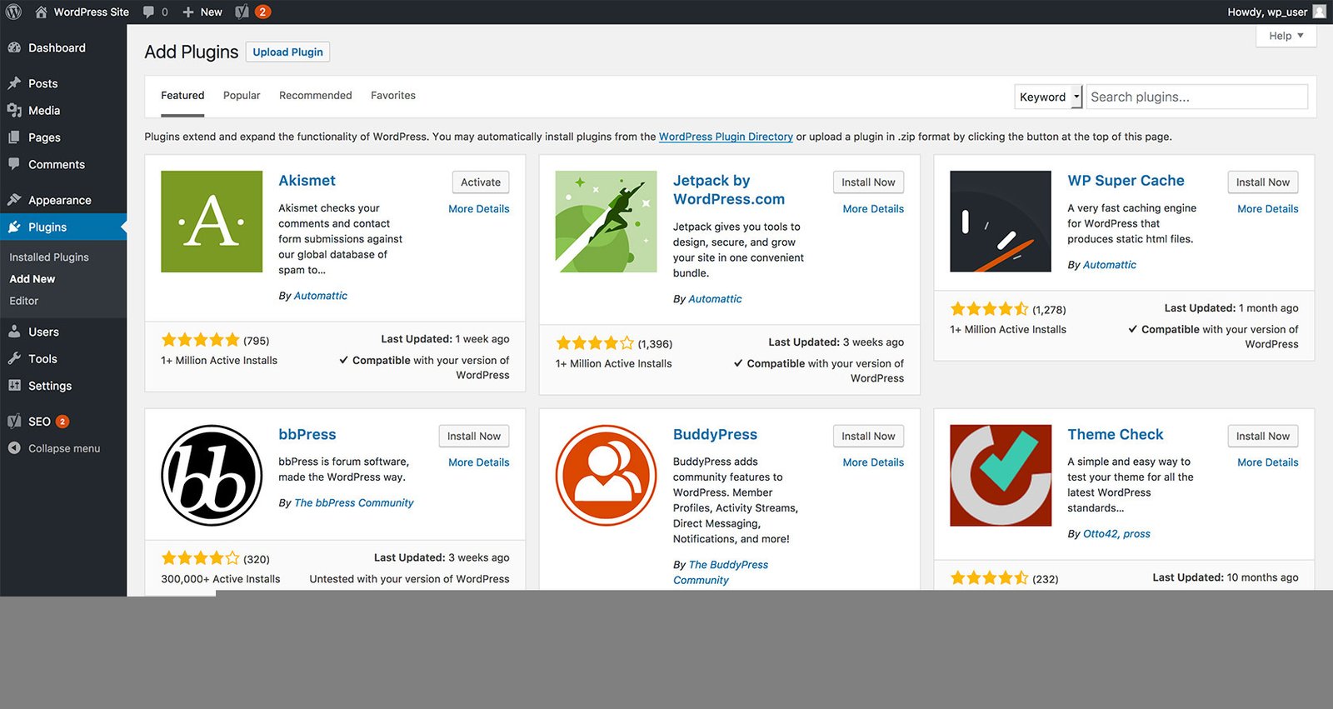Switch to the Popular tab
This screenshot has height=709, width=1333.
[242, 96]
